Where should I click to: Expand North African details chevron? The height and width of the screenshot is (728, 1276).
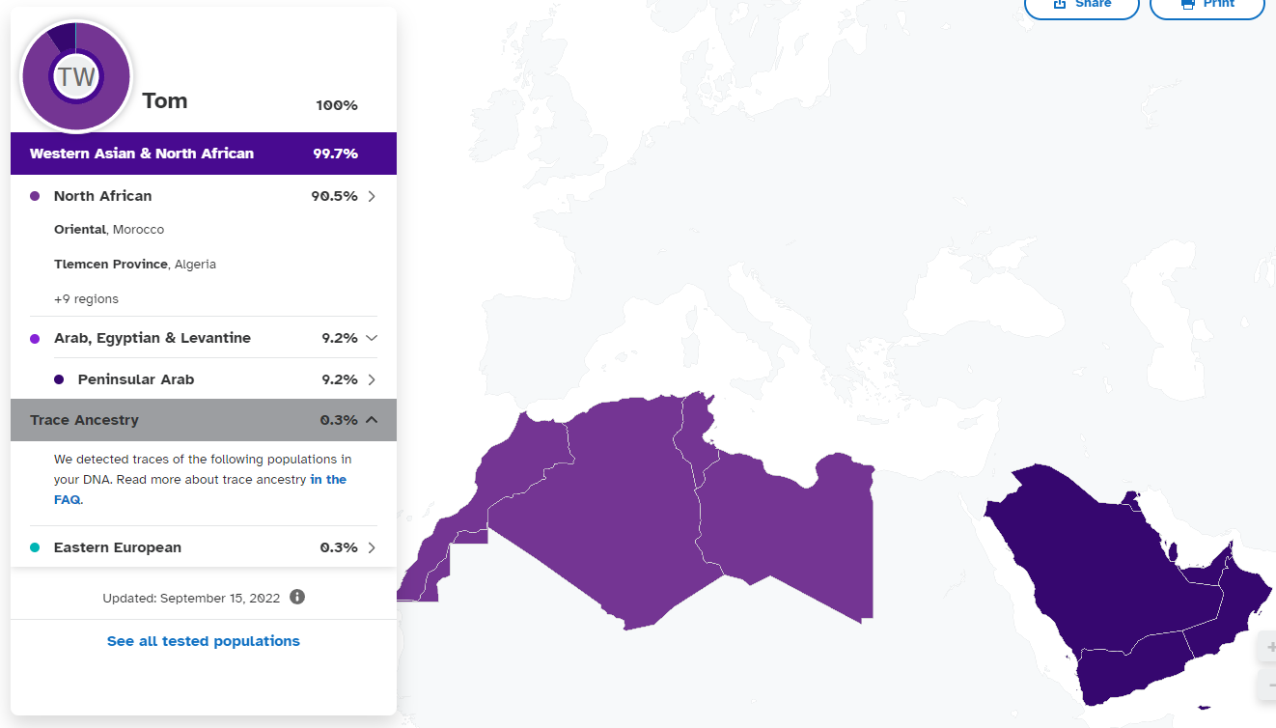(372, 196)
